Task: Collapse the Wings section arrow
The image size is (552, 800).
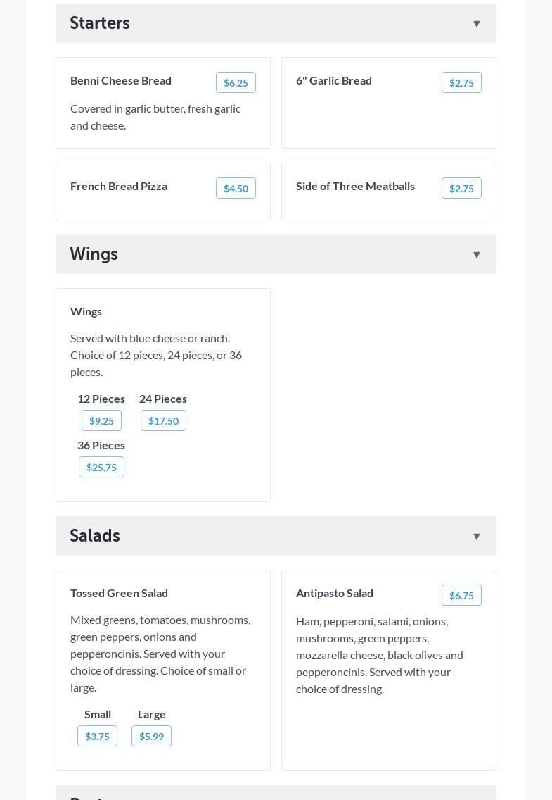Action: [476, 255]
